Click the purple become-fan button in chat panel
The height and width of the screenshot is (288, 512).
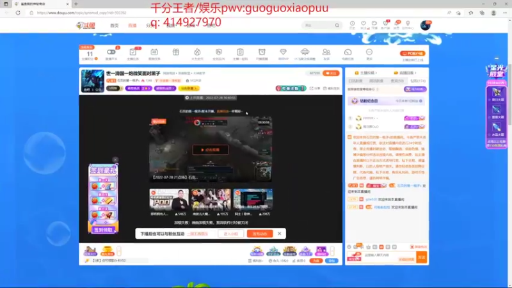[415, 89]
